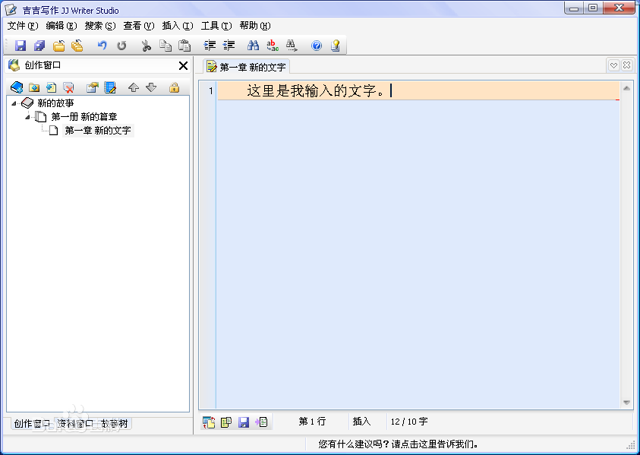
Task: Increase indent with right-arrow indent icon
Action: (210, 46)
